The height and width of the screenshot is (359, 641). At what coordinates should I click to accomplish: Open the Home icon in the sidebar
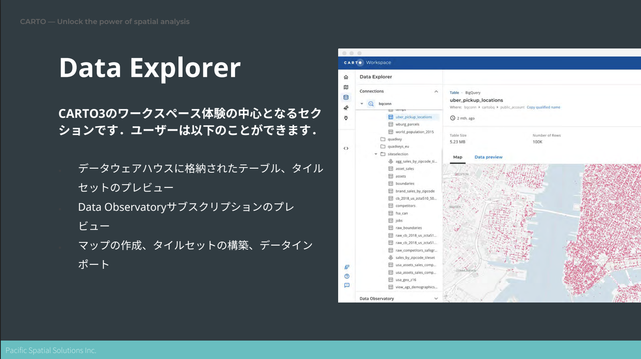click(346, 77)
